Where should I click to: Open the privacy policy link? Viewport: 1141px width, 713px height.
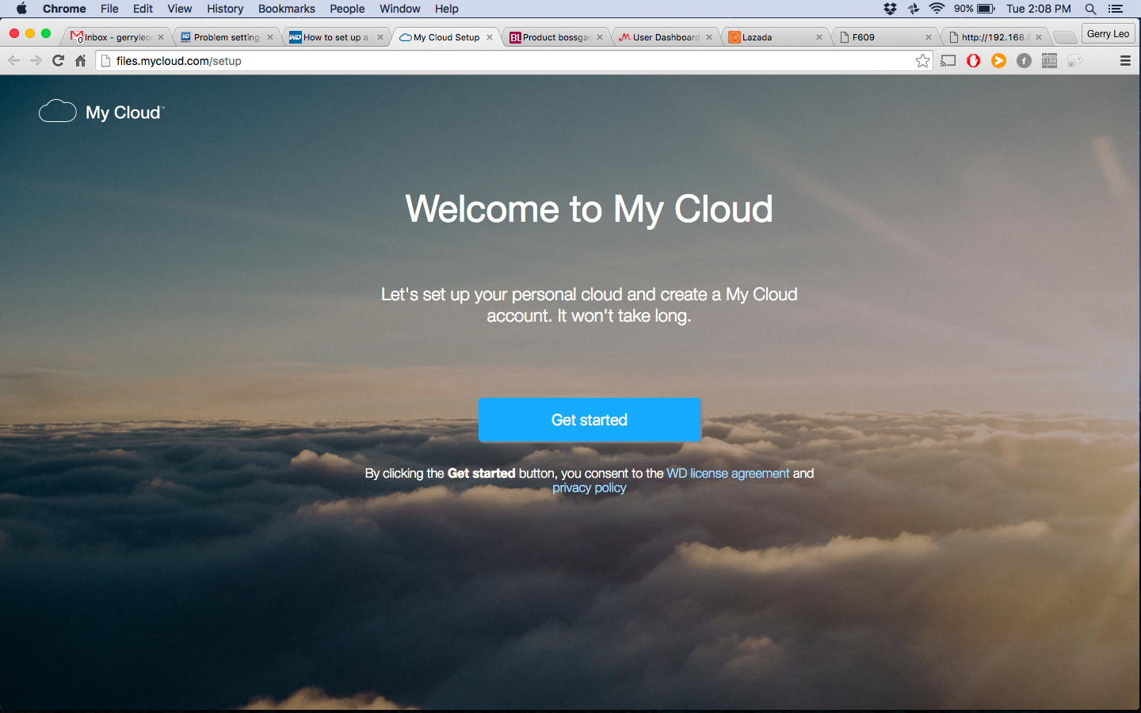pyautogui.click(x=590, y=488)
